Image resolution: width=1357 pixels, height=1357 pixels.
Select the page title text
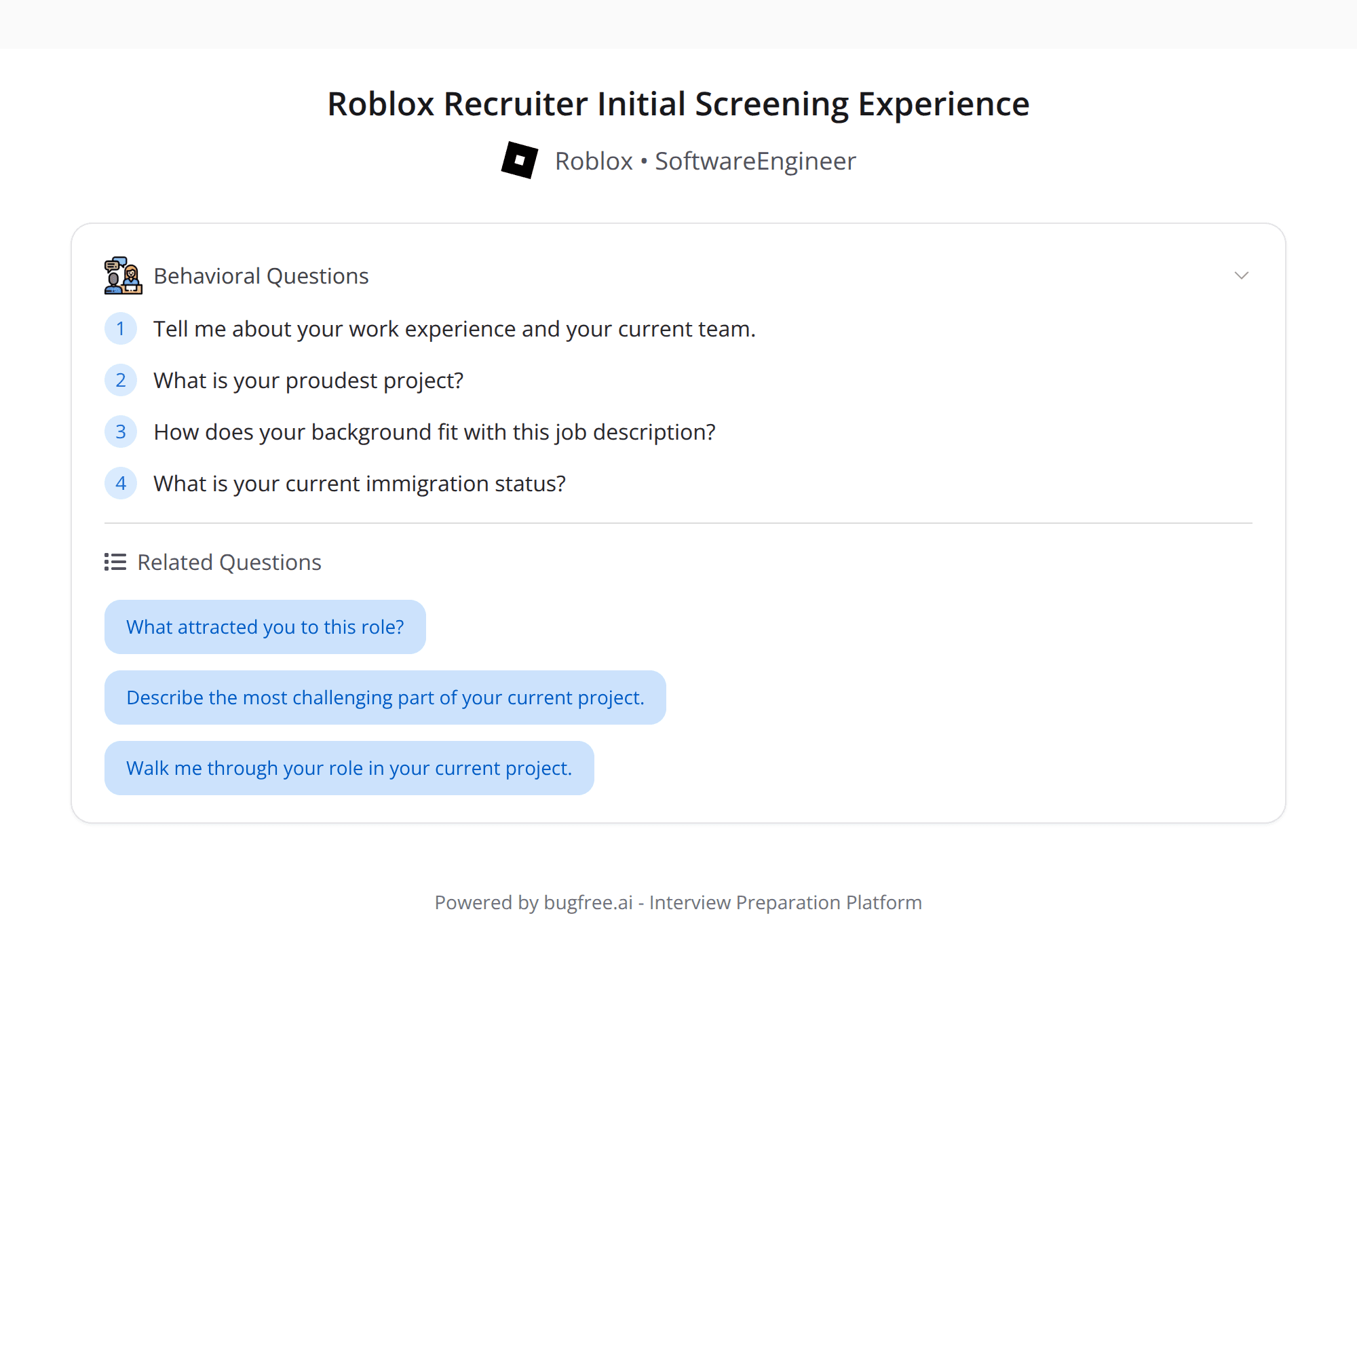pos(678,103)
